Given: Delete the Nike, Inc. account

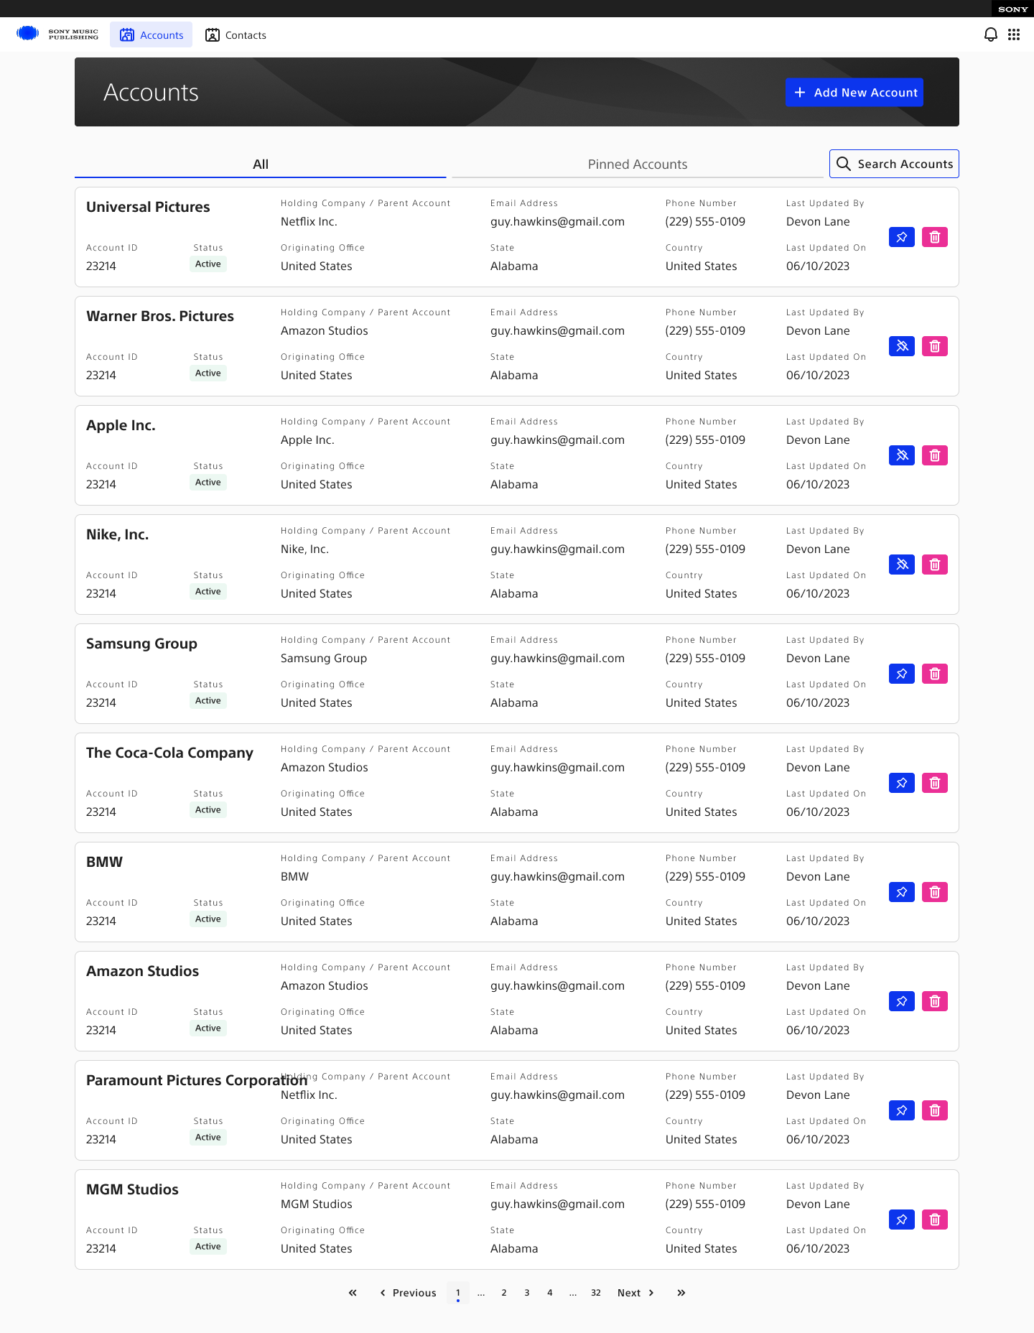Looking at the screenshot, I should [935, 565].
